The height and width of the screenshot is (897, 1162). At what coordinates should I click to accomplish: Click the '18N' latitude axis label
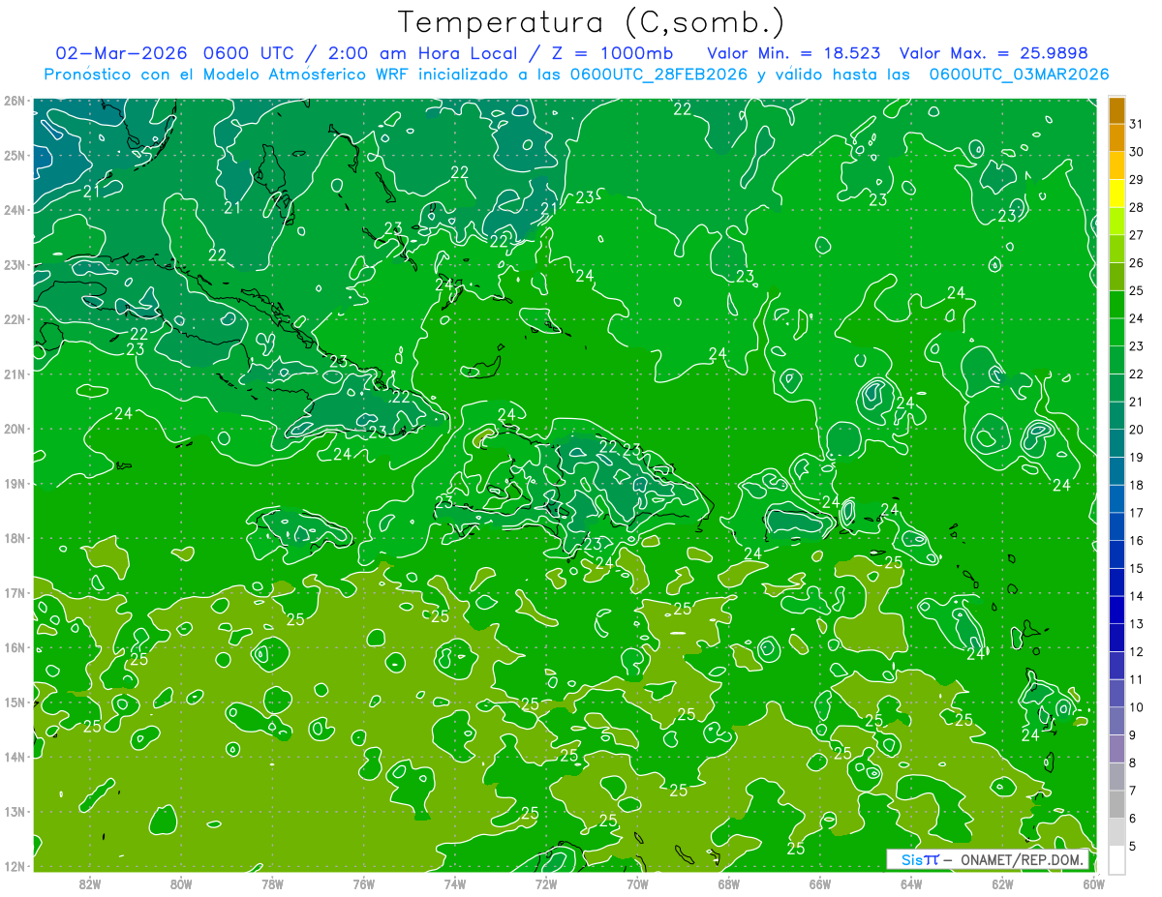[14, 538]
